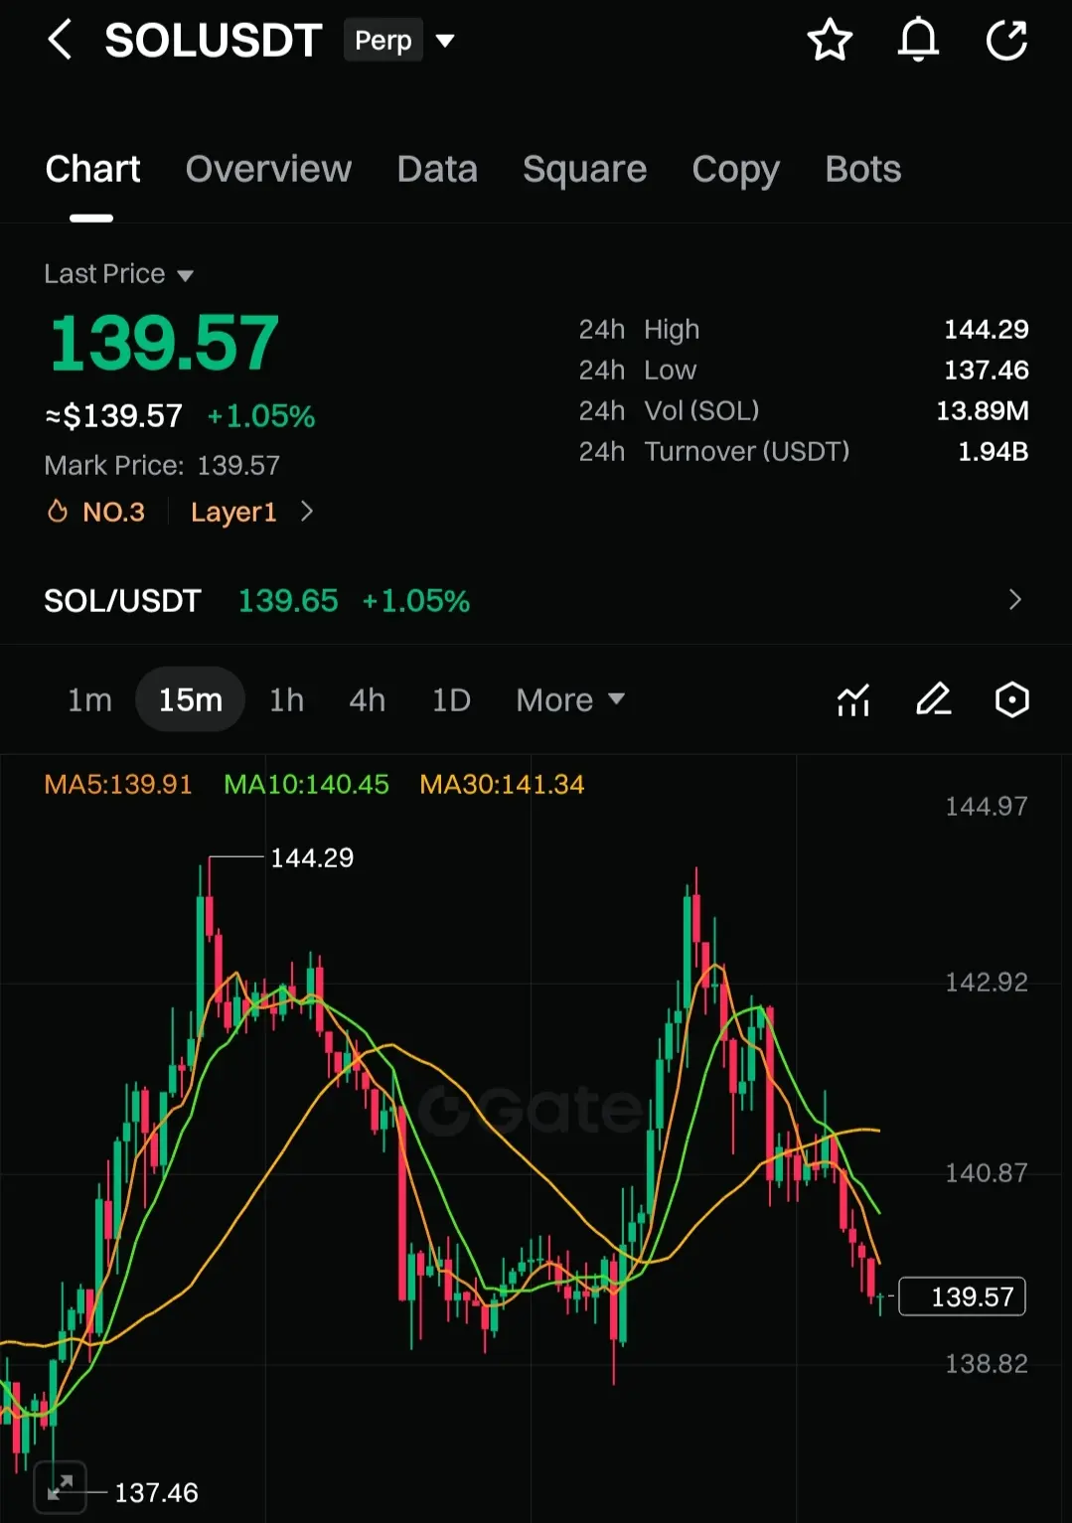Image resolution: width=1072 pixels, height=1523 pixels.
Task: Open chart settings hexagon icon
Action: point(1012,700)
